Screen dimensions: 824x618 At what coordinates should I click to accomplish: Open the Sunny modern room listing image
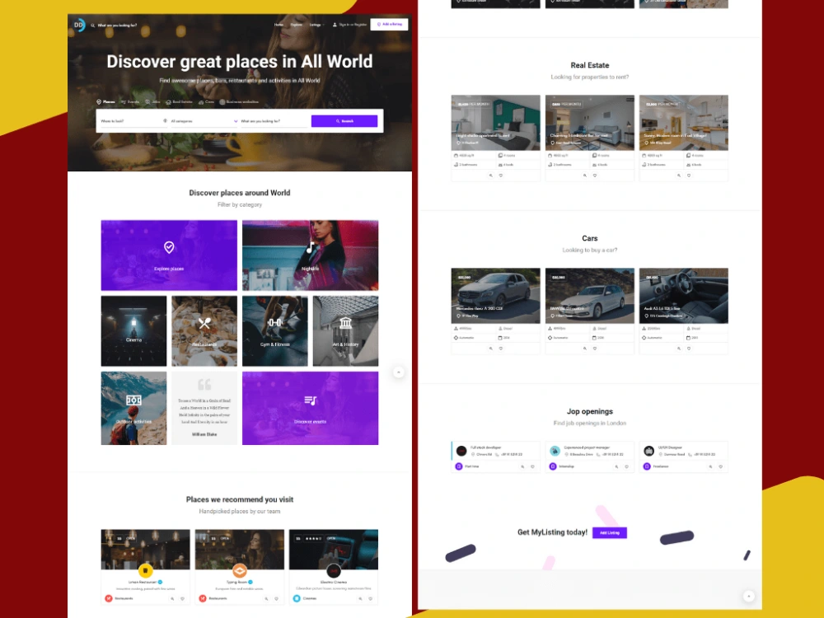684,123
